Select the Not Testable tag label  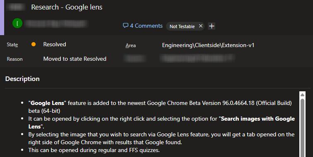(182, 26)
